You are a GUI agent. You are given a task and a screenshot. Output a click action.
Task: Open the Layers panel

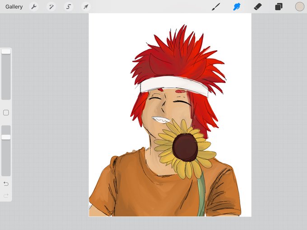coord(279,7)
